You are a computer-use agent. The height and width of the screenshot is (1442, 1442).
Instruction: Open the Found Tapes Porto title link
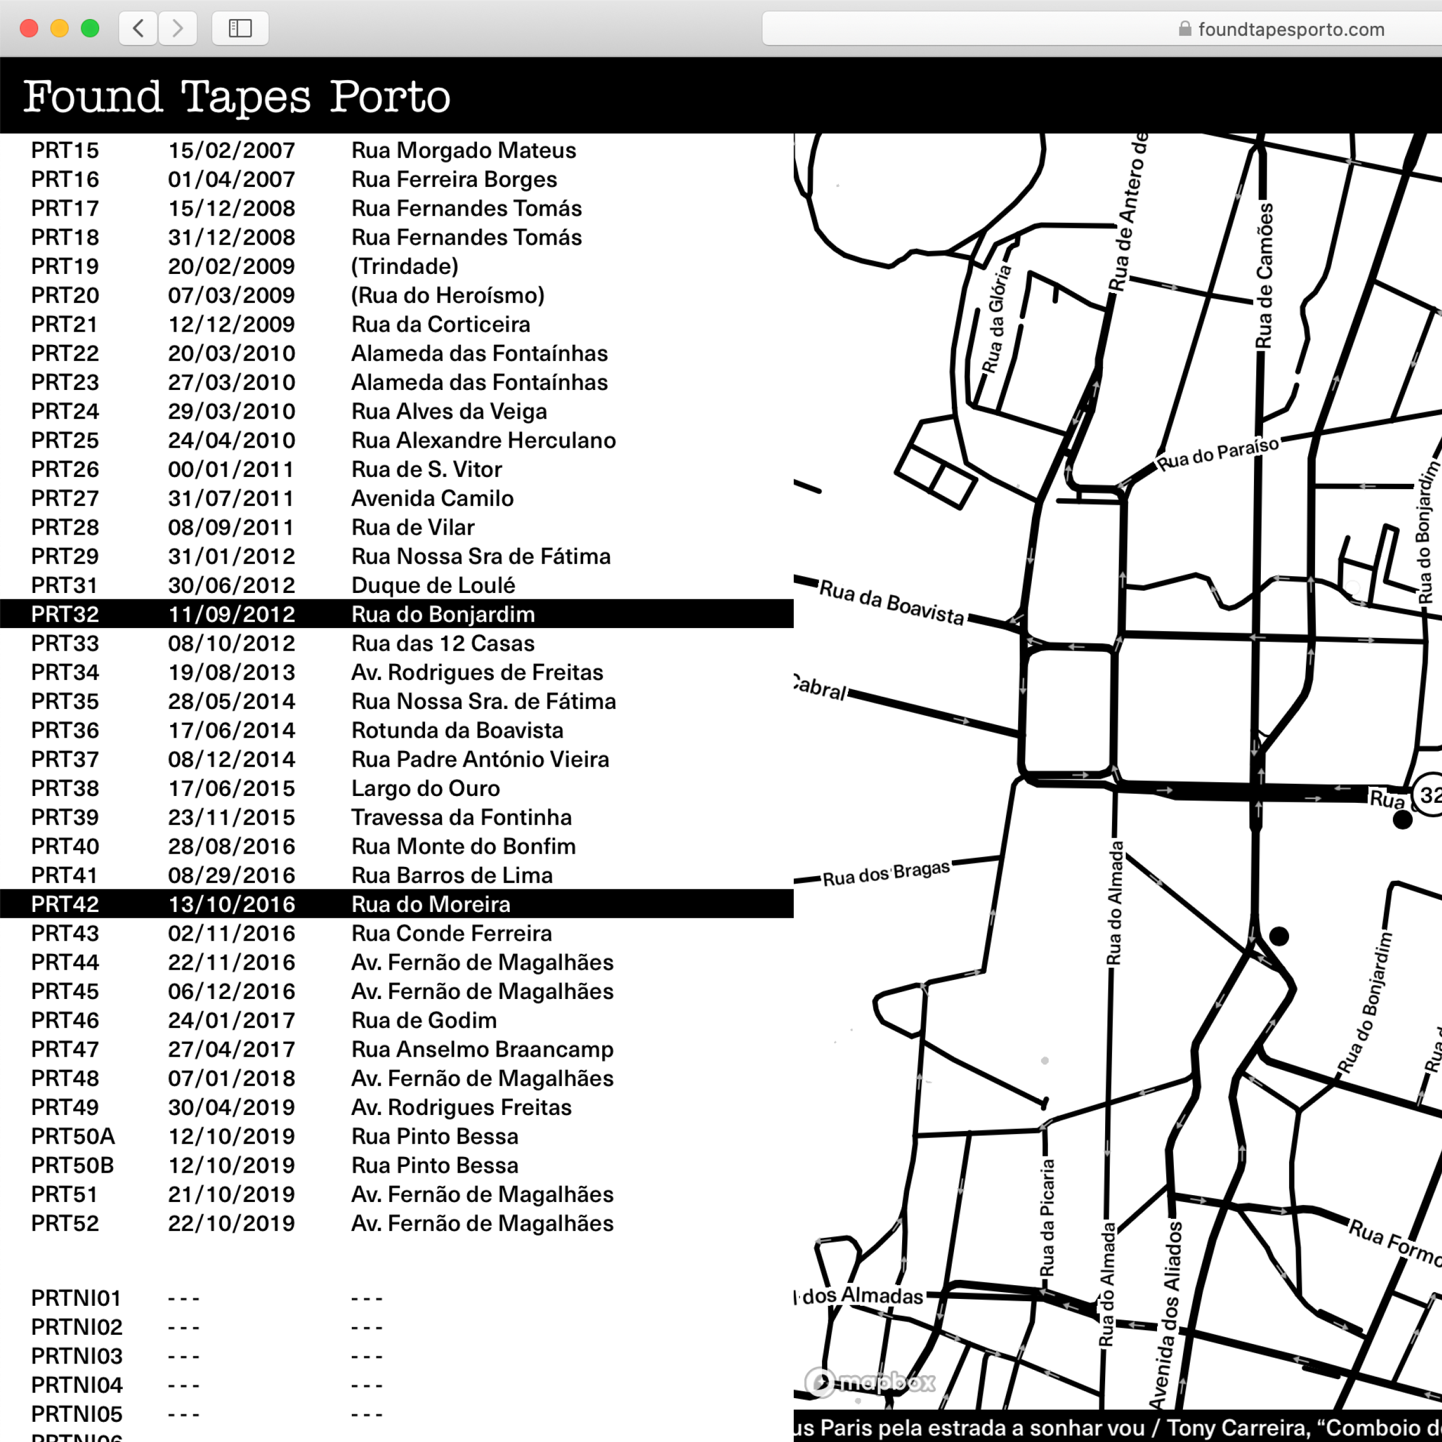point(236,96)
